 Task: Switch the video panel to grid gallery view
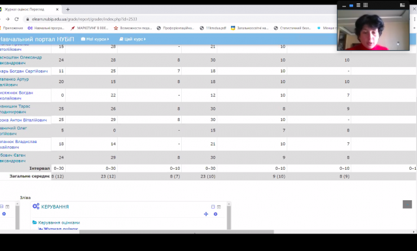coord(366,5)
